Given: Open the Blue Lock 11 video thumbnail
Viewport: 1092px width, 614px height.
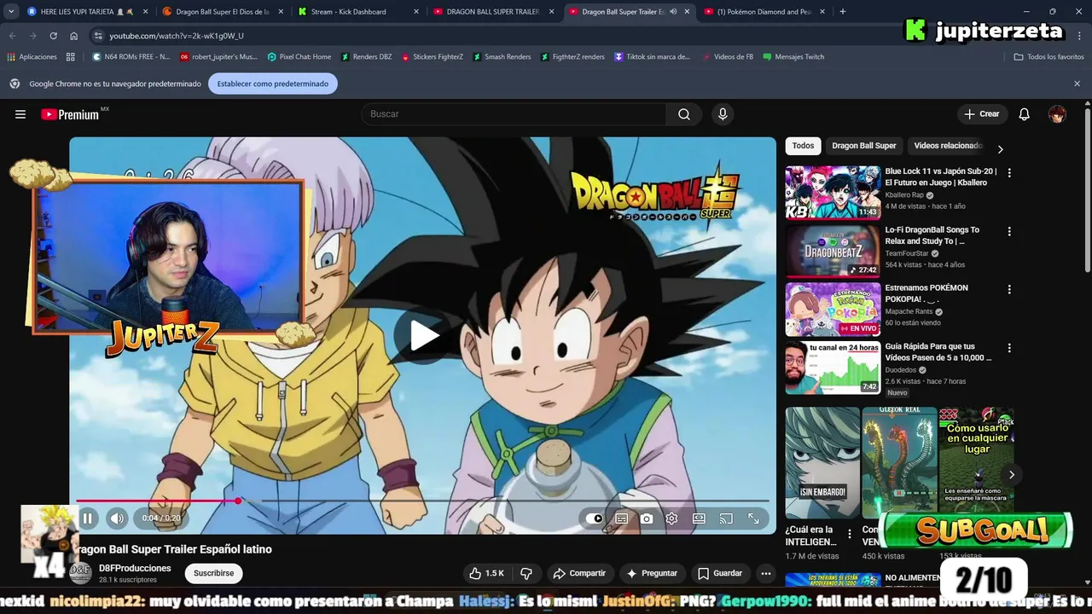Looking at the screenshot, I should [833, 193].
